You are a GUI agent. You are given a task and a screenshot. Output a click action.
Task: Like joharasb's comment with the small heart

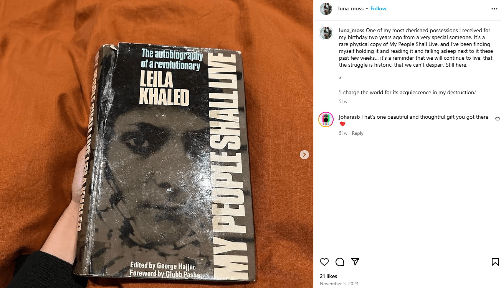[498, 119]
